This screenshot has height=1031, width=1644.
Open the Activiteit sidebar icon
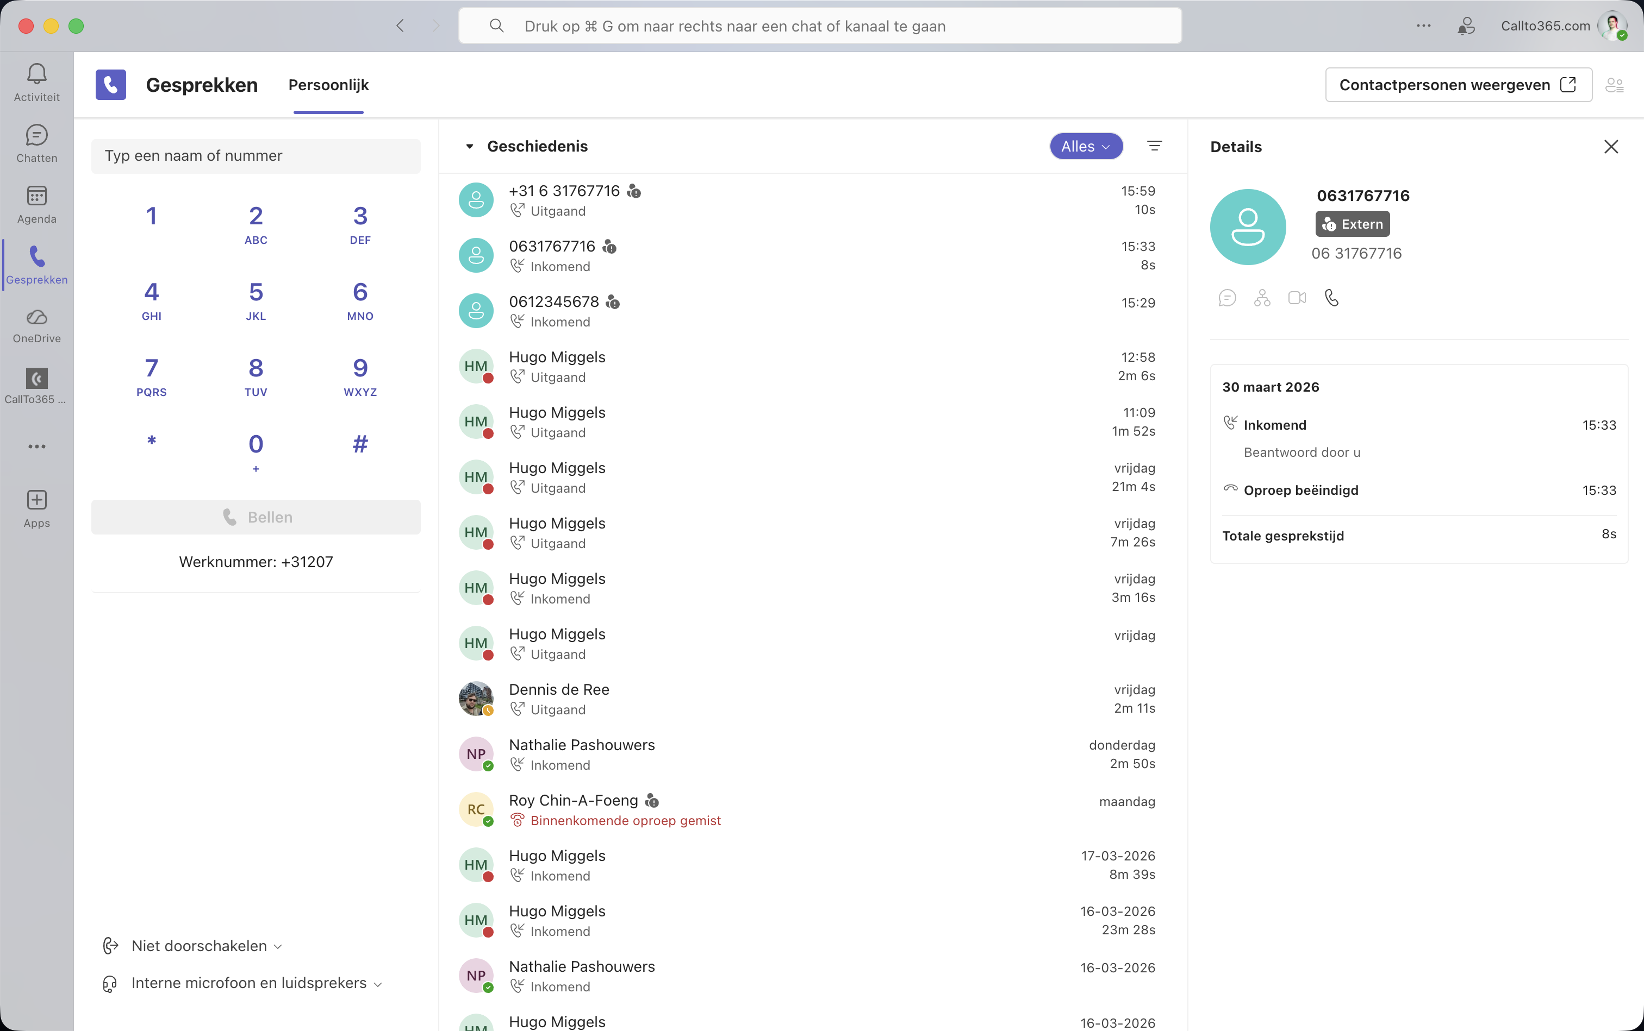click(37, 80)
